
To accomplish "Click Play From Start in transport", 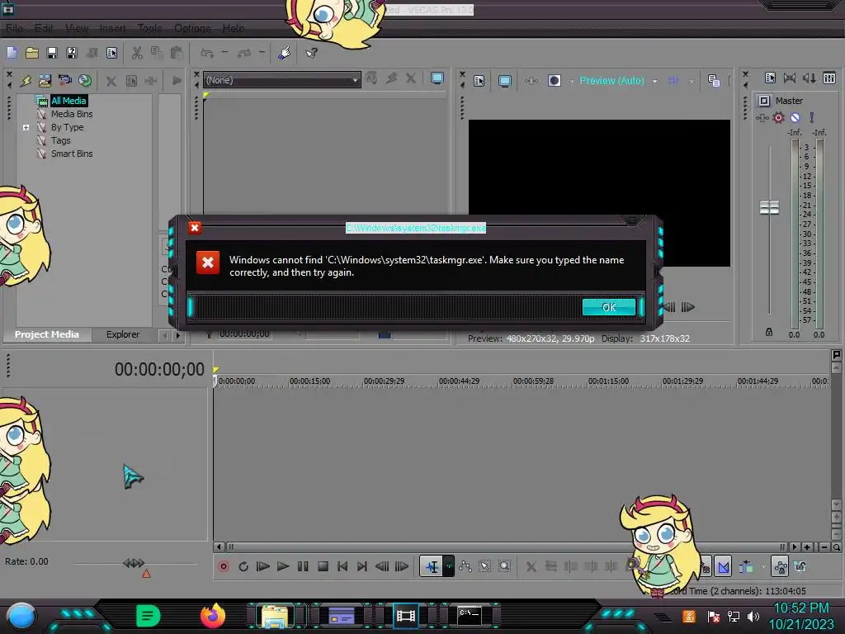I will coord(263,566).
